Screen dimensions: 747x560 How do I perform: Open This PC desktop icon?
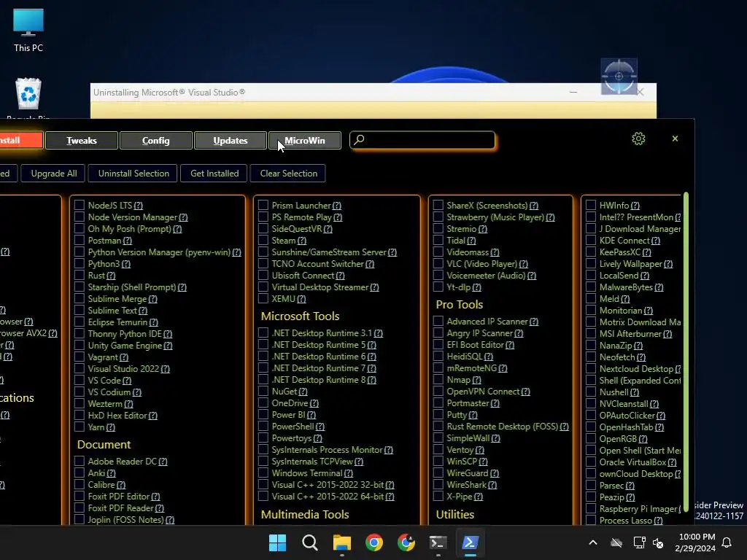point(28,30)
